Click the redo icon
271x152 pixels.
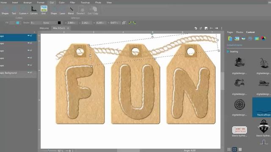coord(201,28)
